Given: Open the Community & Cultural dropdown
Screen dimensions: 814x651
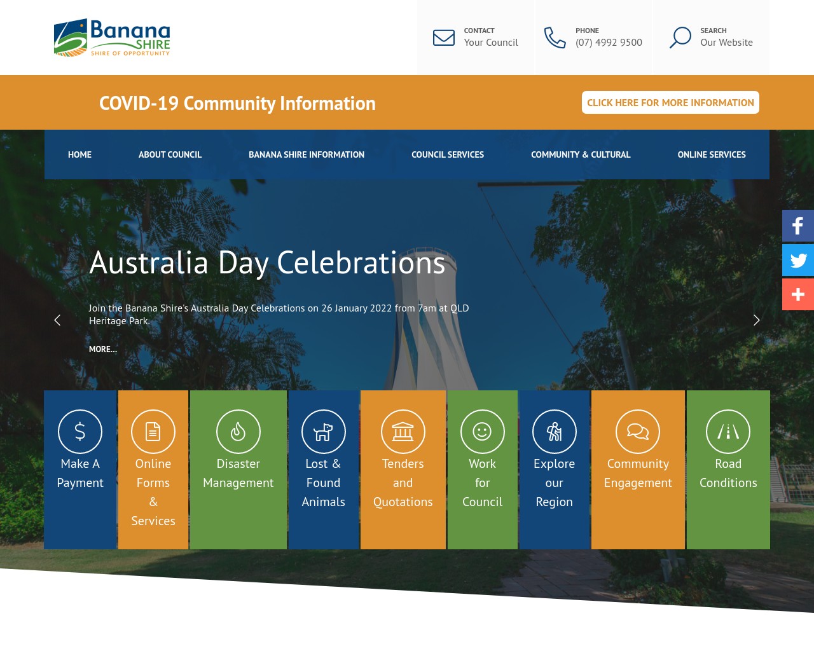Looking at the screenshot, I should [581, 154].
